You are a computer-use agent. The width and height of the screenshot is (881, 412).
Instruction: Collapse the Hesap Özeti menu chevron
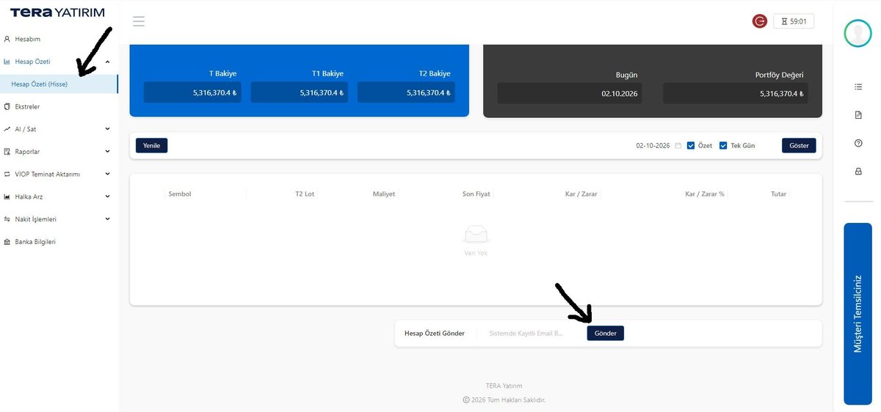point(108,62)
